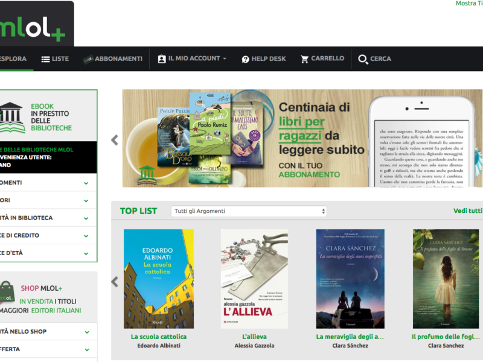Open the Liste menu item

tap(55, 59)
